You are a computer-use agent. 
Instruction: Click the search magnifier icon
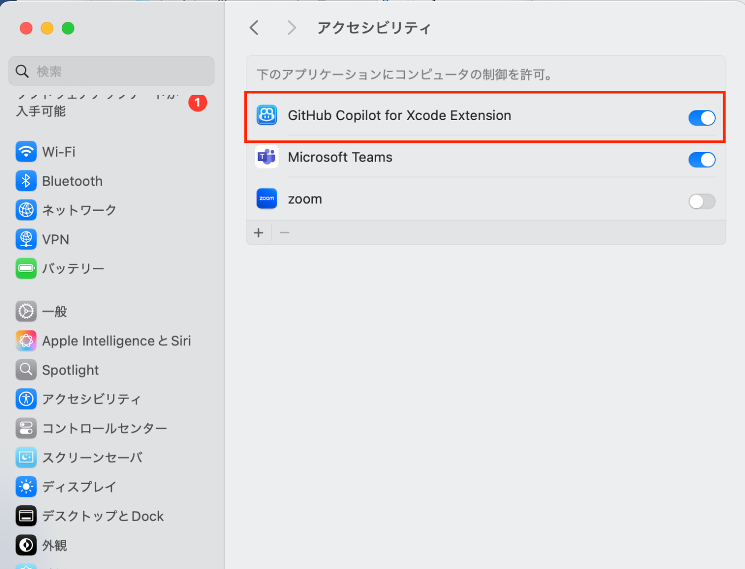click(x=22, y=71)
